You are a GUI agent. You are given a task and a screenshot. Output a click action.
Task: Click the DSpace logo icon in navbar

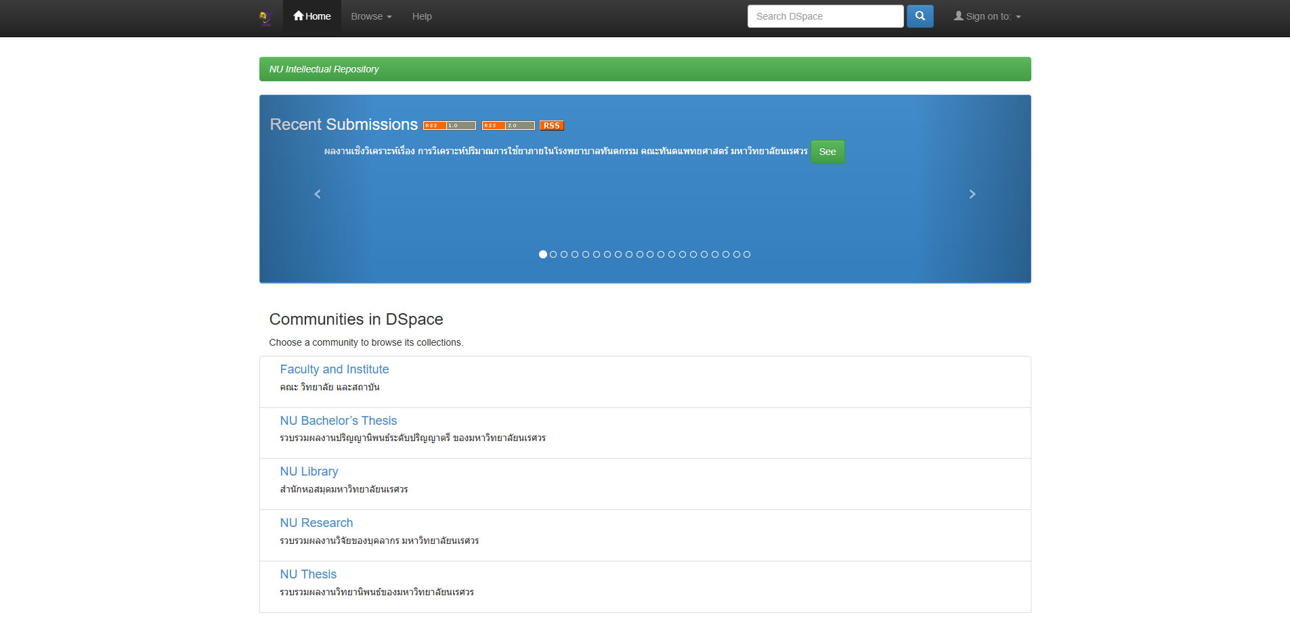[265, 18]
